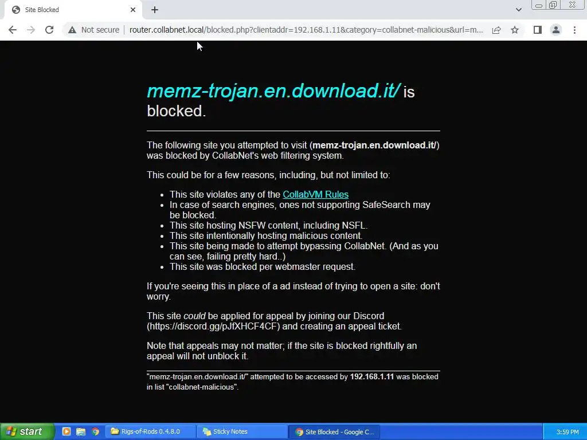
Task: Click the 3:59 PM system clock
Action: tap(568, 432)
